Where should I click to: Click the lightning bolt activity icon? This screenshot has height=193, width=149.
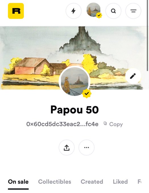74,11
